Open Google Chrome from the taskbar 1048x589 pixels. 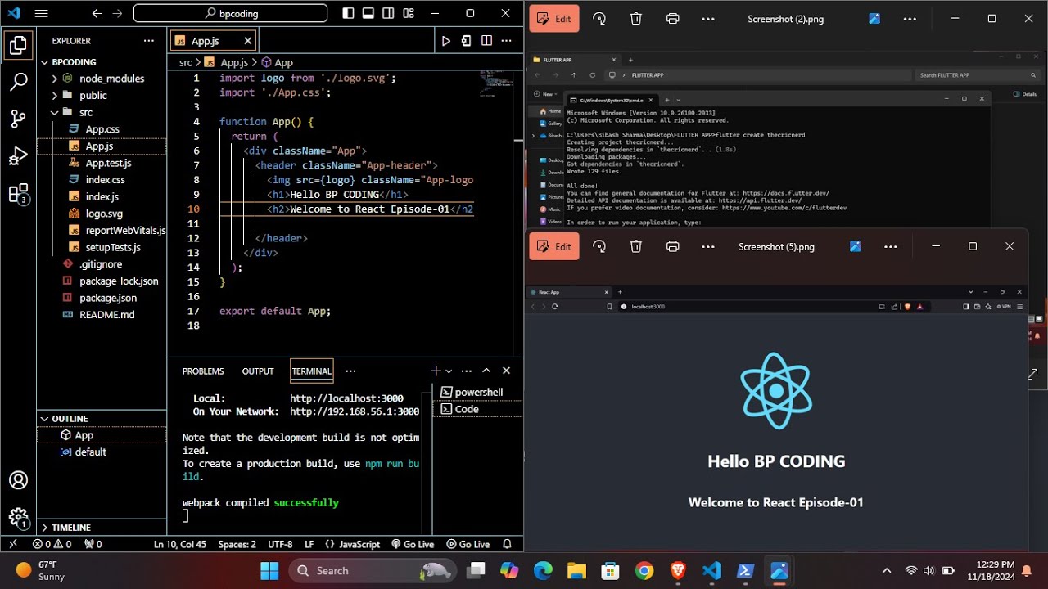(644, 570)
